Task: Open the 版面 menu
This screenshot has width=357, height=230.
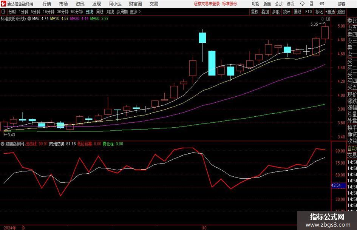Action: pyautogui.click(x=267, y=4)
